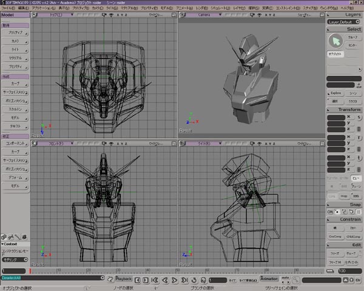
Task: Toggle autokey button beside Animation
Action: tap(285, 278)
